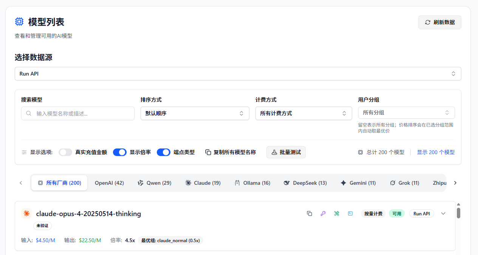Click the 刷新数据 refresh button
The width and height of the screenshot is (478, 255).
tap(439, 22)
